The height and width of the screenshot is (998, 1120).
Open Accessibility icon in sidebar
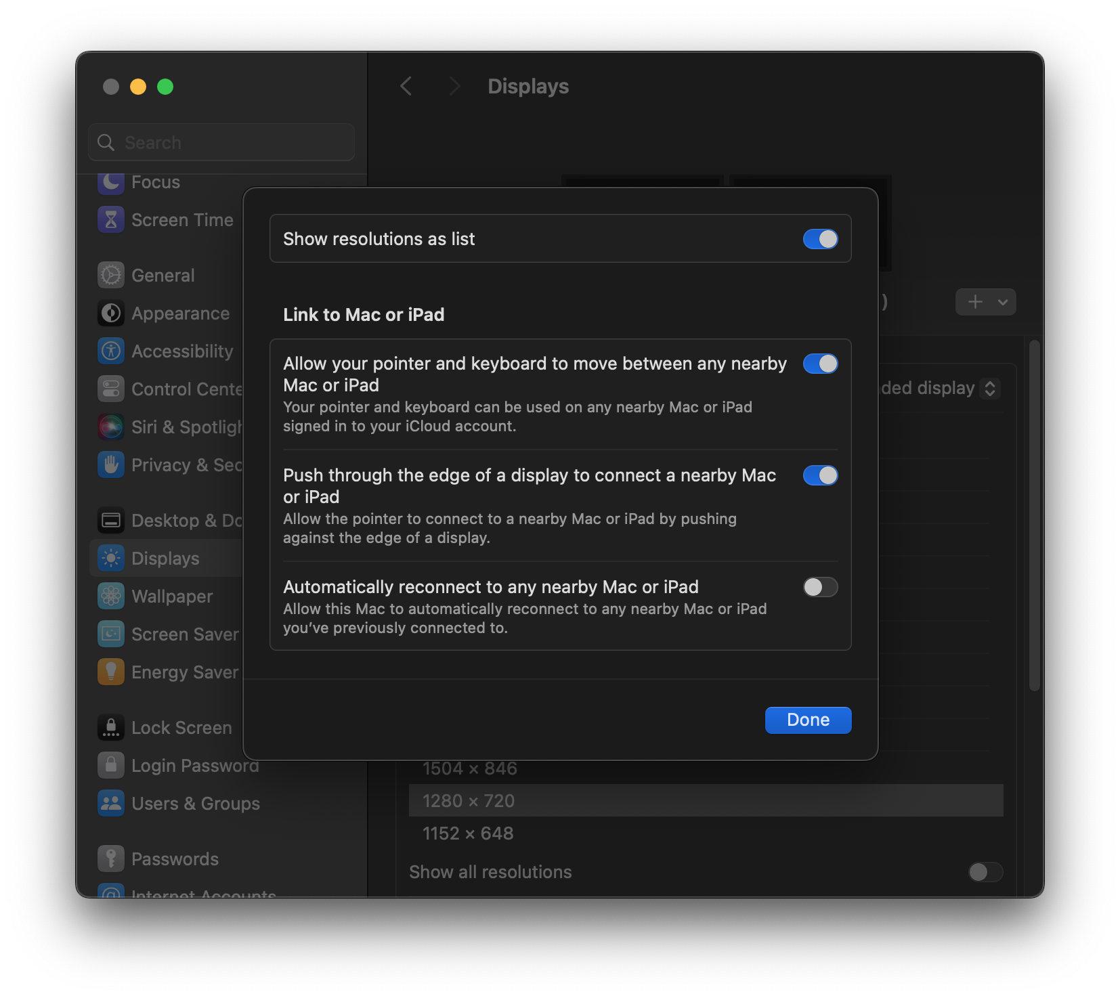click(111, 351)
